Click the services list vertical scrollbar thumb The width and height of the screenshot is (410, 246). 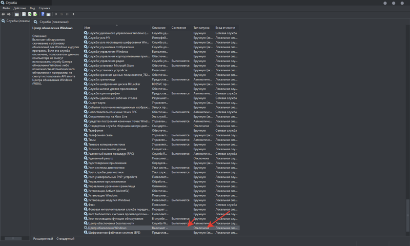(x=407, y=215)
